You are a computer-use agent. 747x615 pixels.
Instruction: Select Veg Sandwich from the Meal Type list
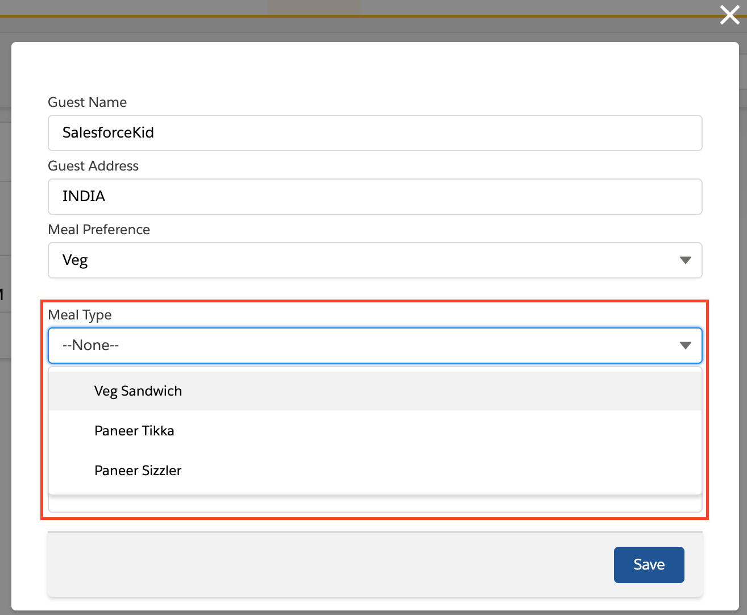138,390
